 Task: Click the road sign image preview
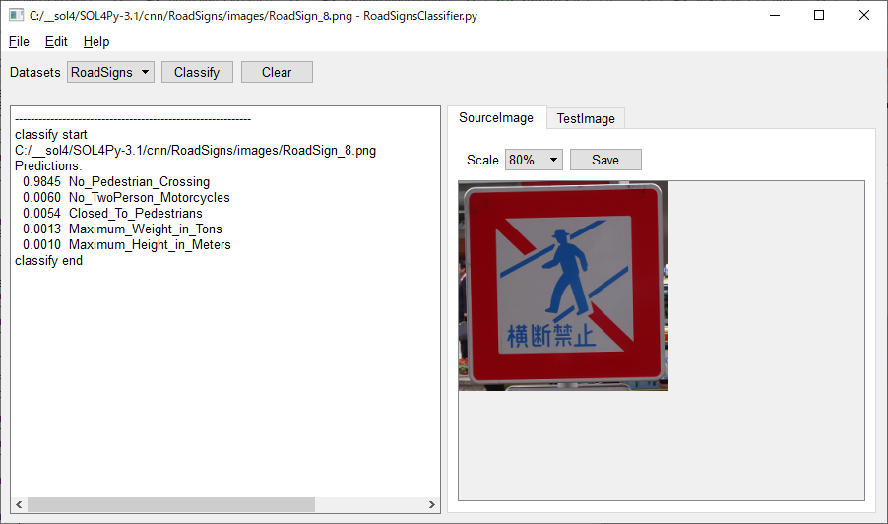563,286
